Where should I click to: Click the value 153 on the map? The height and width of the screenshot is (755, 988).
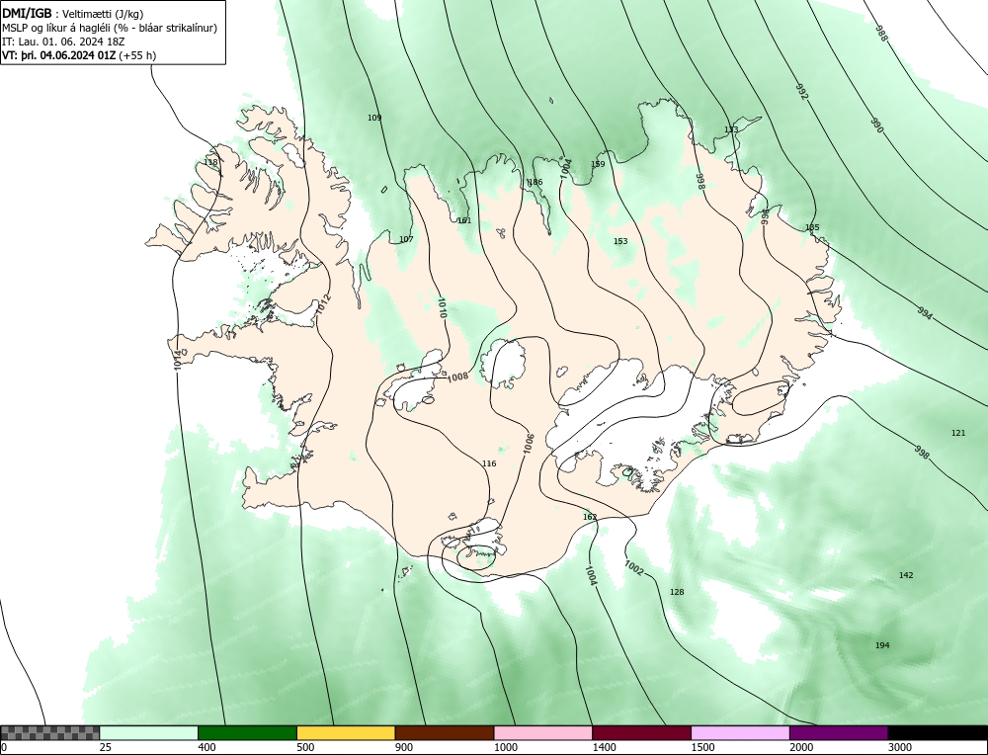[x=620, y=241]
